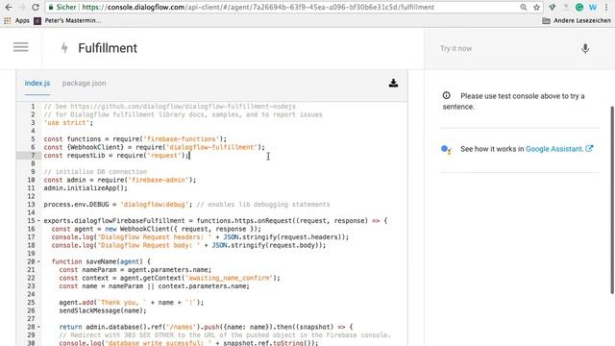Switch to the package.json tab
This screenshot has width=615, height=346.
[84, 84]
